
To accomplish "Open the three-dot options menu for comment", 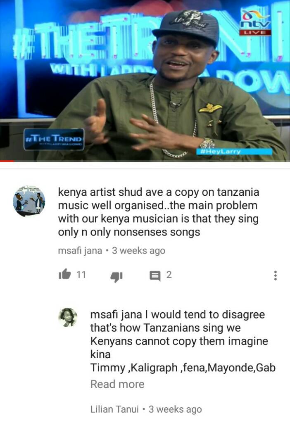I will click(275, 276).
